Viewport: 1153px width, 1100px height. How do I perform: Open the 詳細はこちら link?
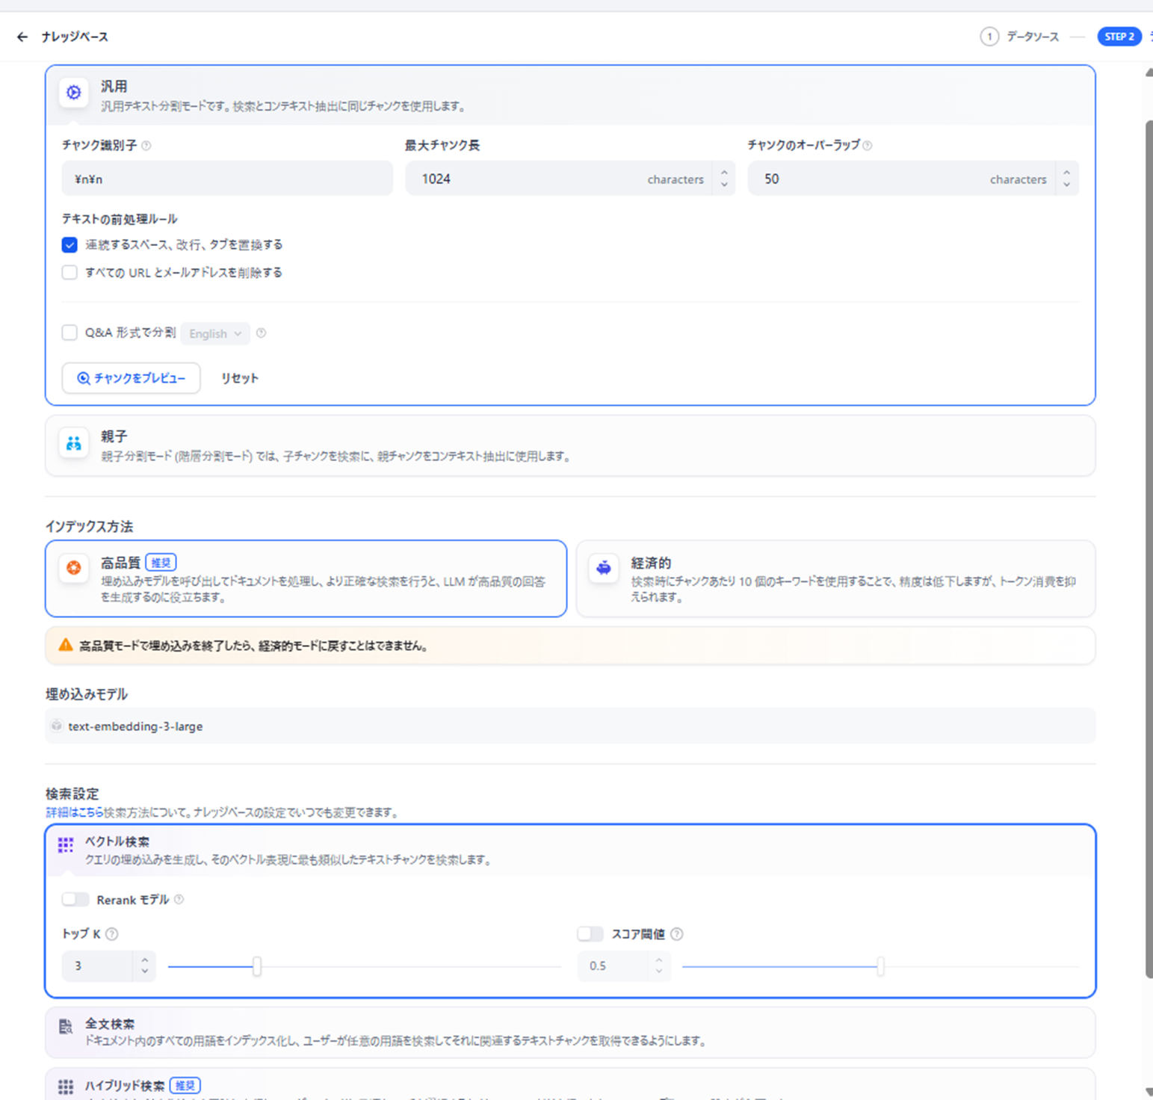pos(74,813)
